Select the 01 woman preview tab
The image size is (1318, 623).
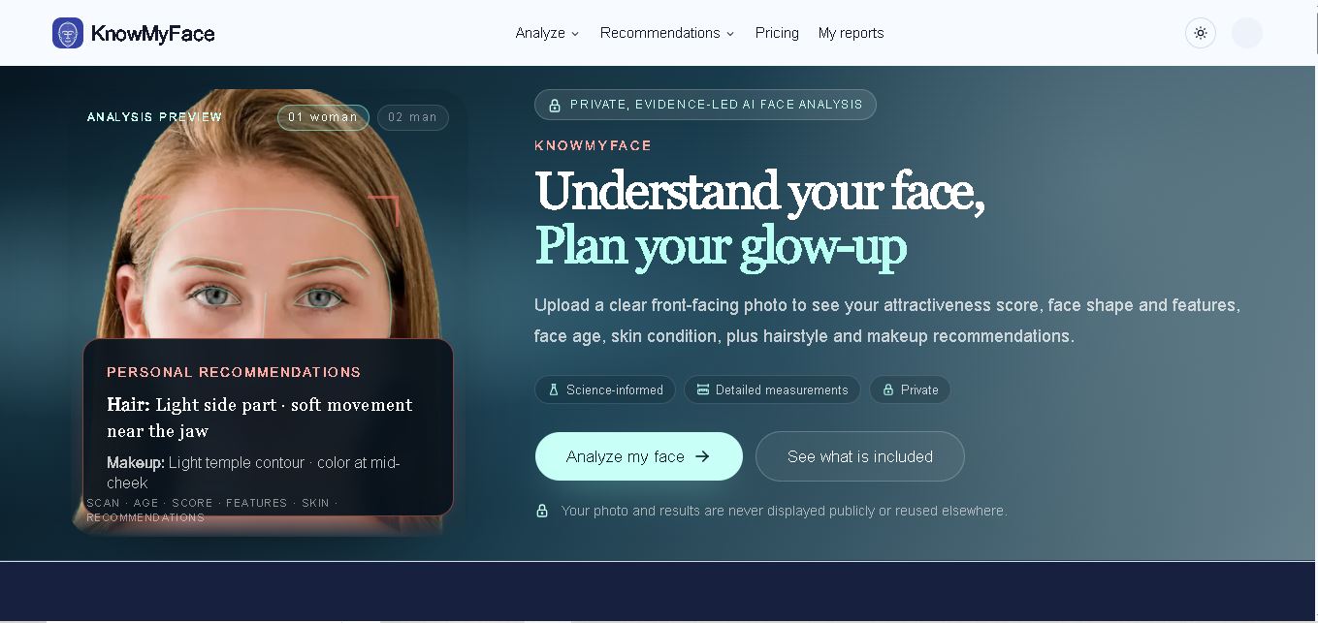click(323, 117)
